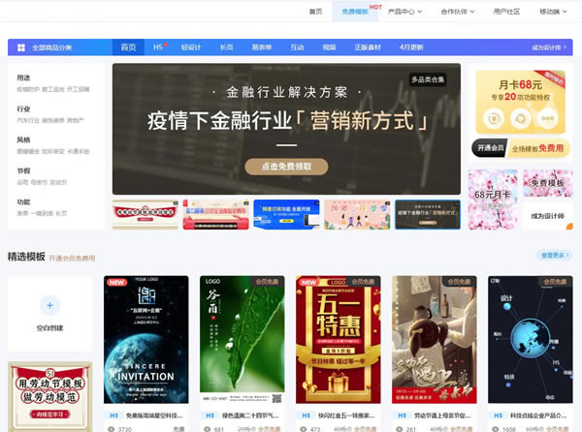Open the 五一特惠 red template
582x432 pixels.
[339, 339]
